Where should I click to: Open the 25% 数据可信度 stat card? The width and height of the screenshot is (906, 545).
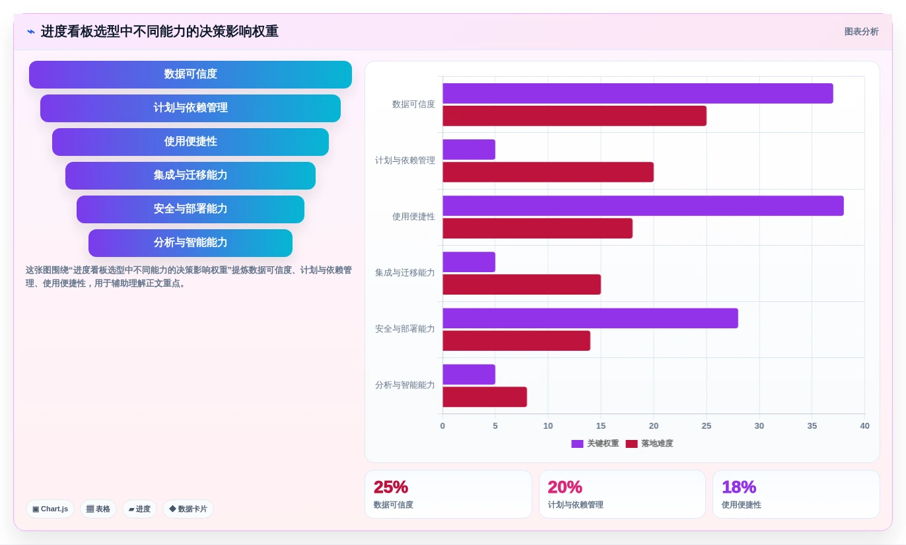point(448,494)
